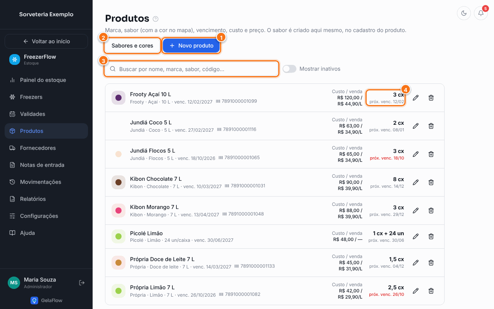Edit the Própria Limão 7 L product
This screenshot has width=494, height=309.
(x=416, y=291)
